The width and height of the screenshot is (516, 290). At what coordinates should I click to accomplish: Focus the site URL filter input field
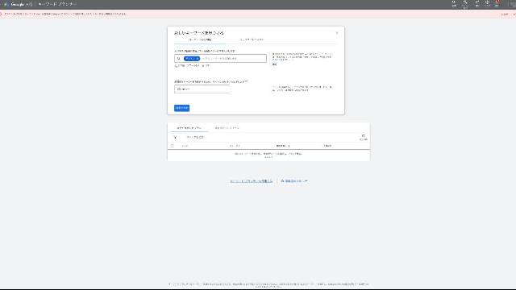[202, 89]
